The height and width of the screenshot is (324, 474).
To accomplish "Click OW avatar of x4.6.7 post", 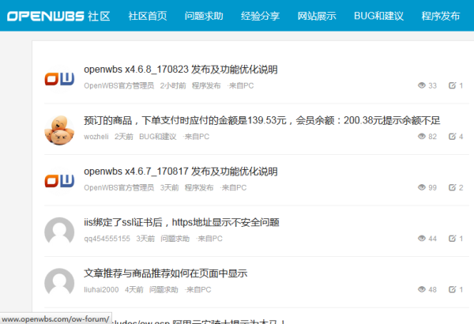I will (59, 180).
